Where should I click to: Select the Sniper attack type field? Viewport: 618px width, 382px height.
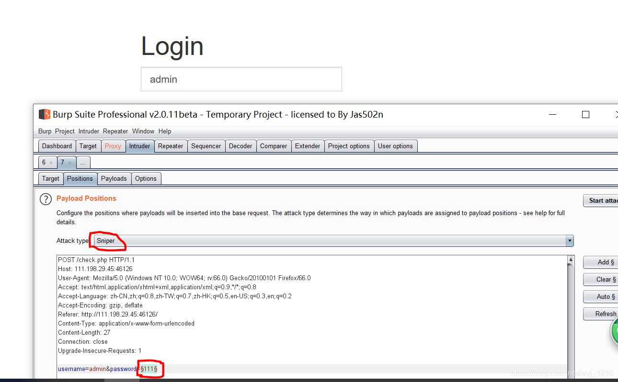click(333, 240)
